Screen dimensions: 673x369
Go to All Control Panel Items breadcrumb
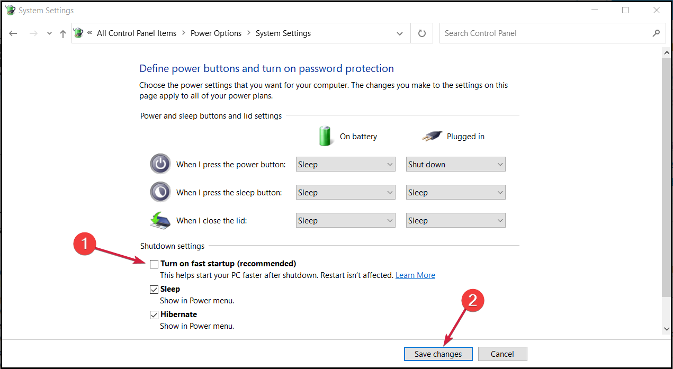(x=137, y=33)
